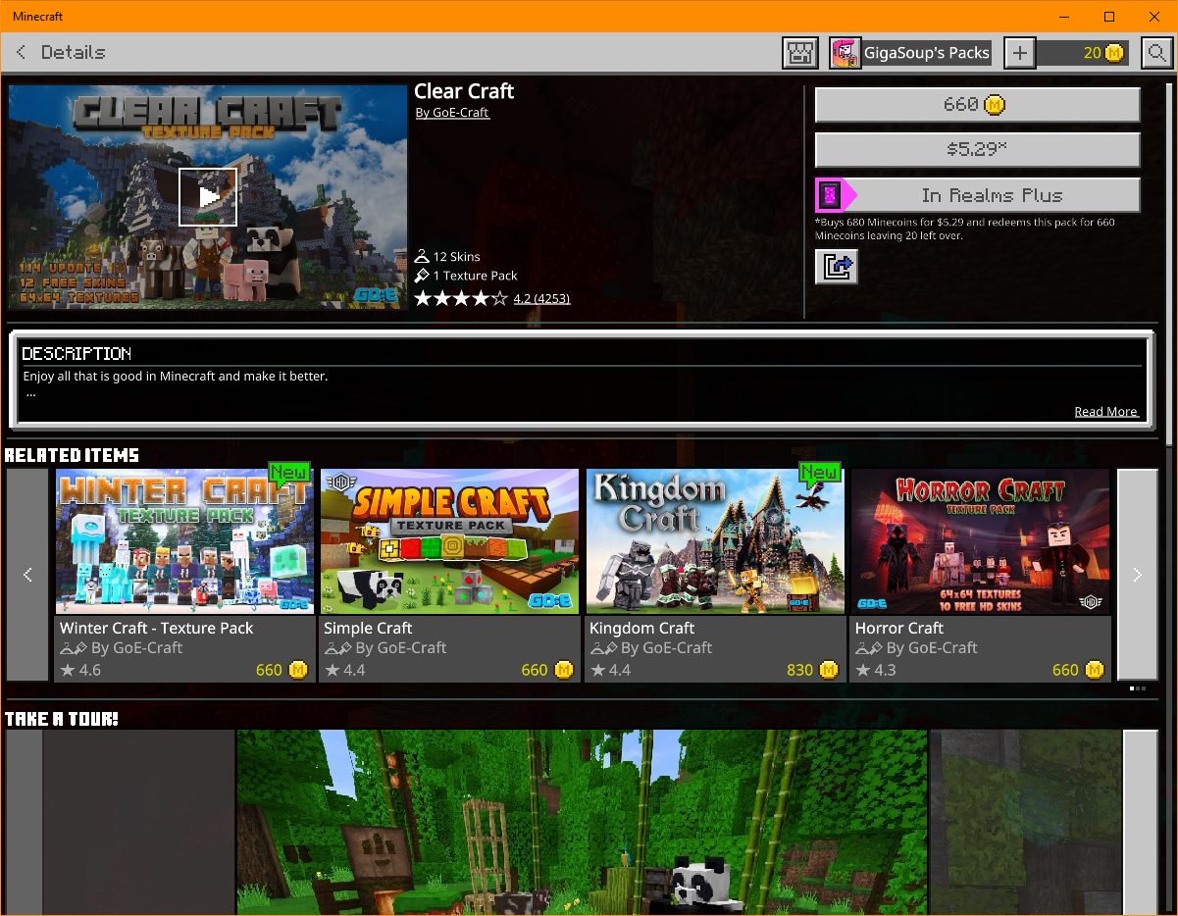The width and height of the screenshot is (1178, 916).
Task: Open the Kingdom Craft pack thumbnail
Action: [x=715, y=541]
